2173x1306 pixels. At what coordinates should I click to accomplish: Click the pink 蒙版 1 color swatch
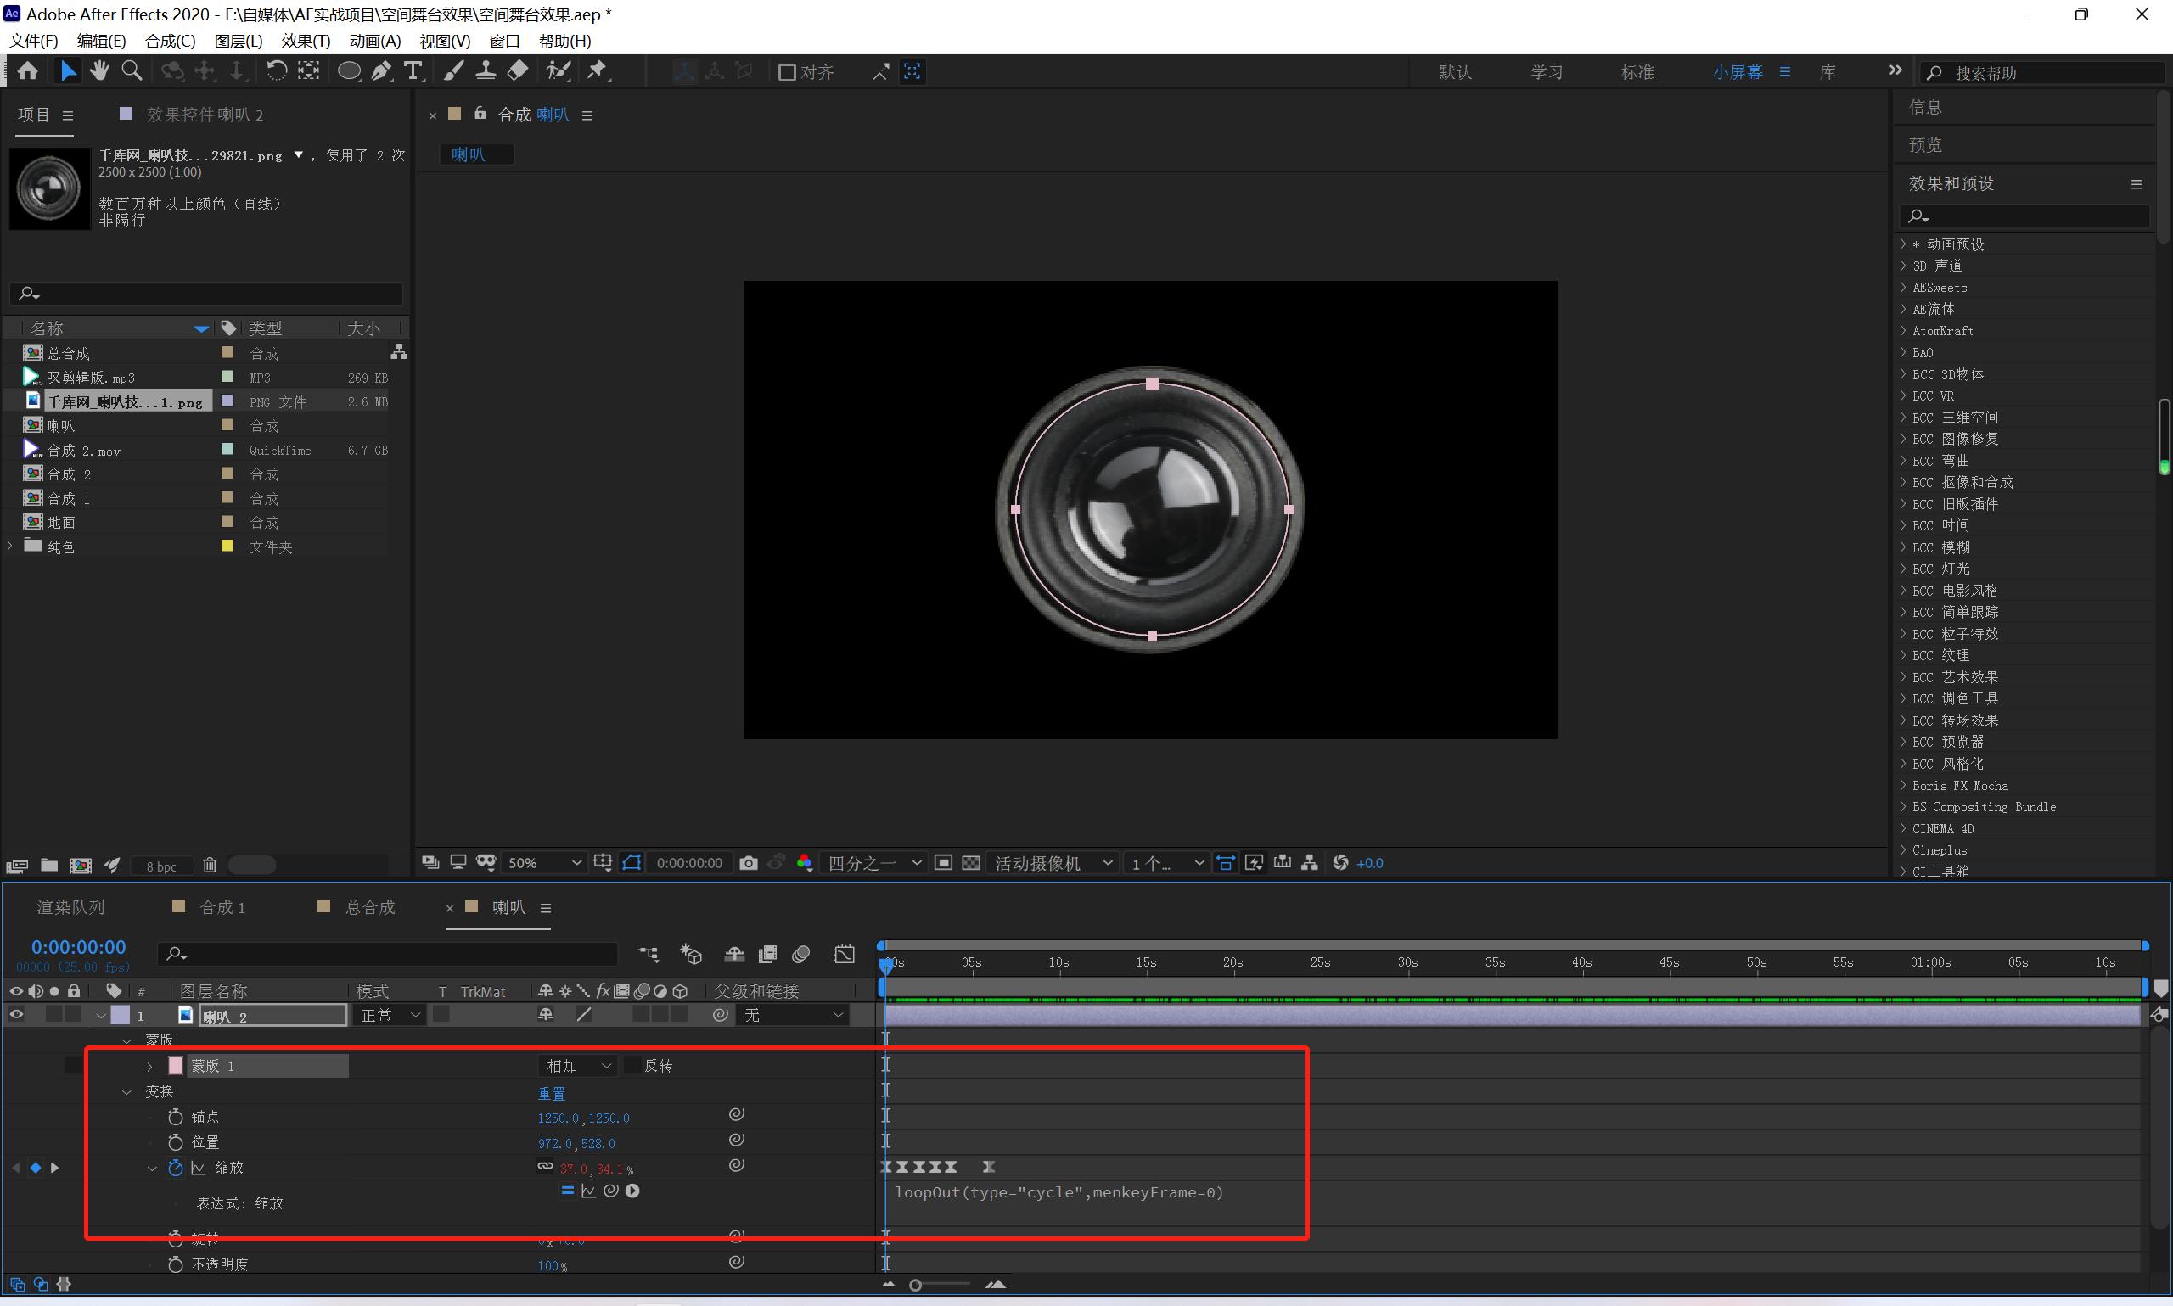click(175, 1066)
